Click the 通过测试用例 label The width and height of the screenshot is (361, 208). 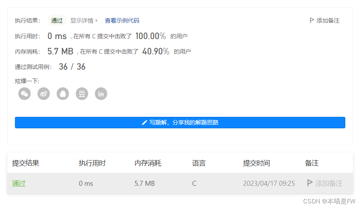click(33, 67)
